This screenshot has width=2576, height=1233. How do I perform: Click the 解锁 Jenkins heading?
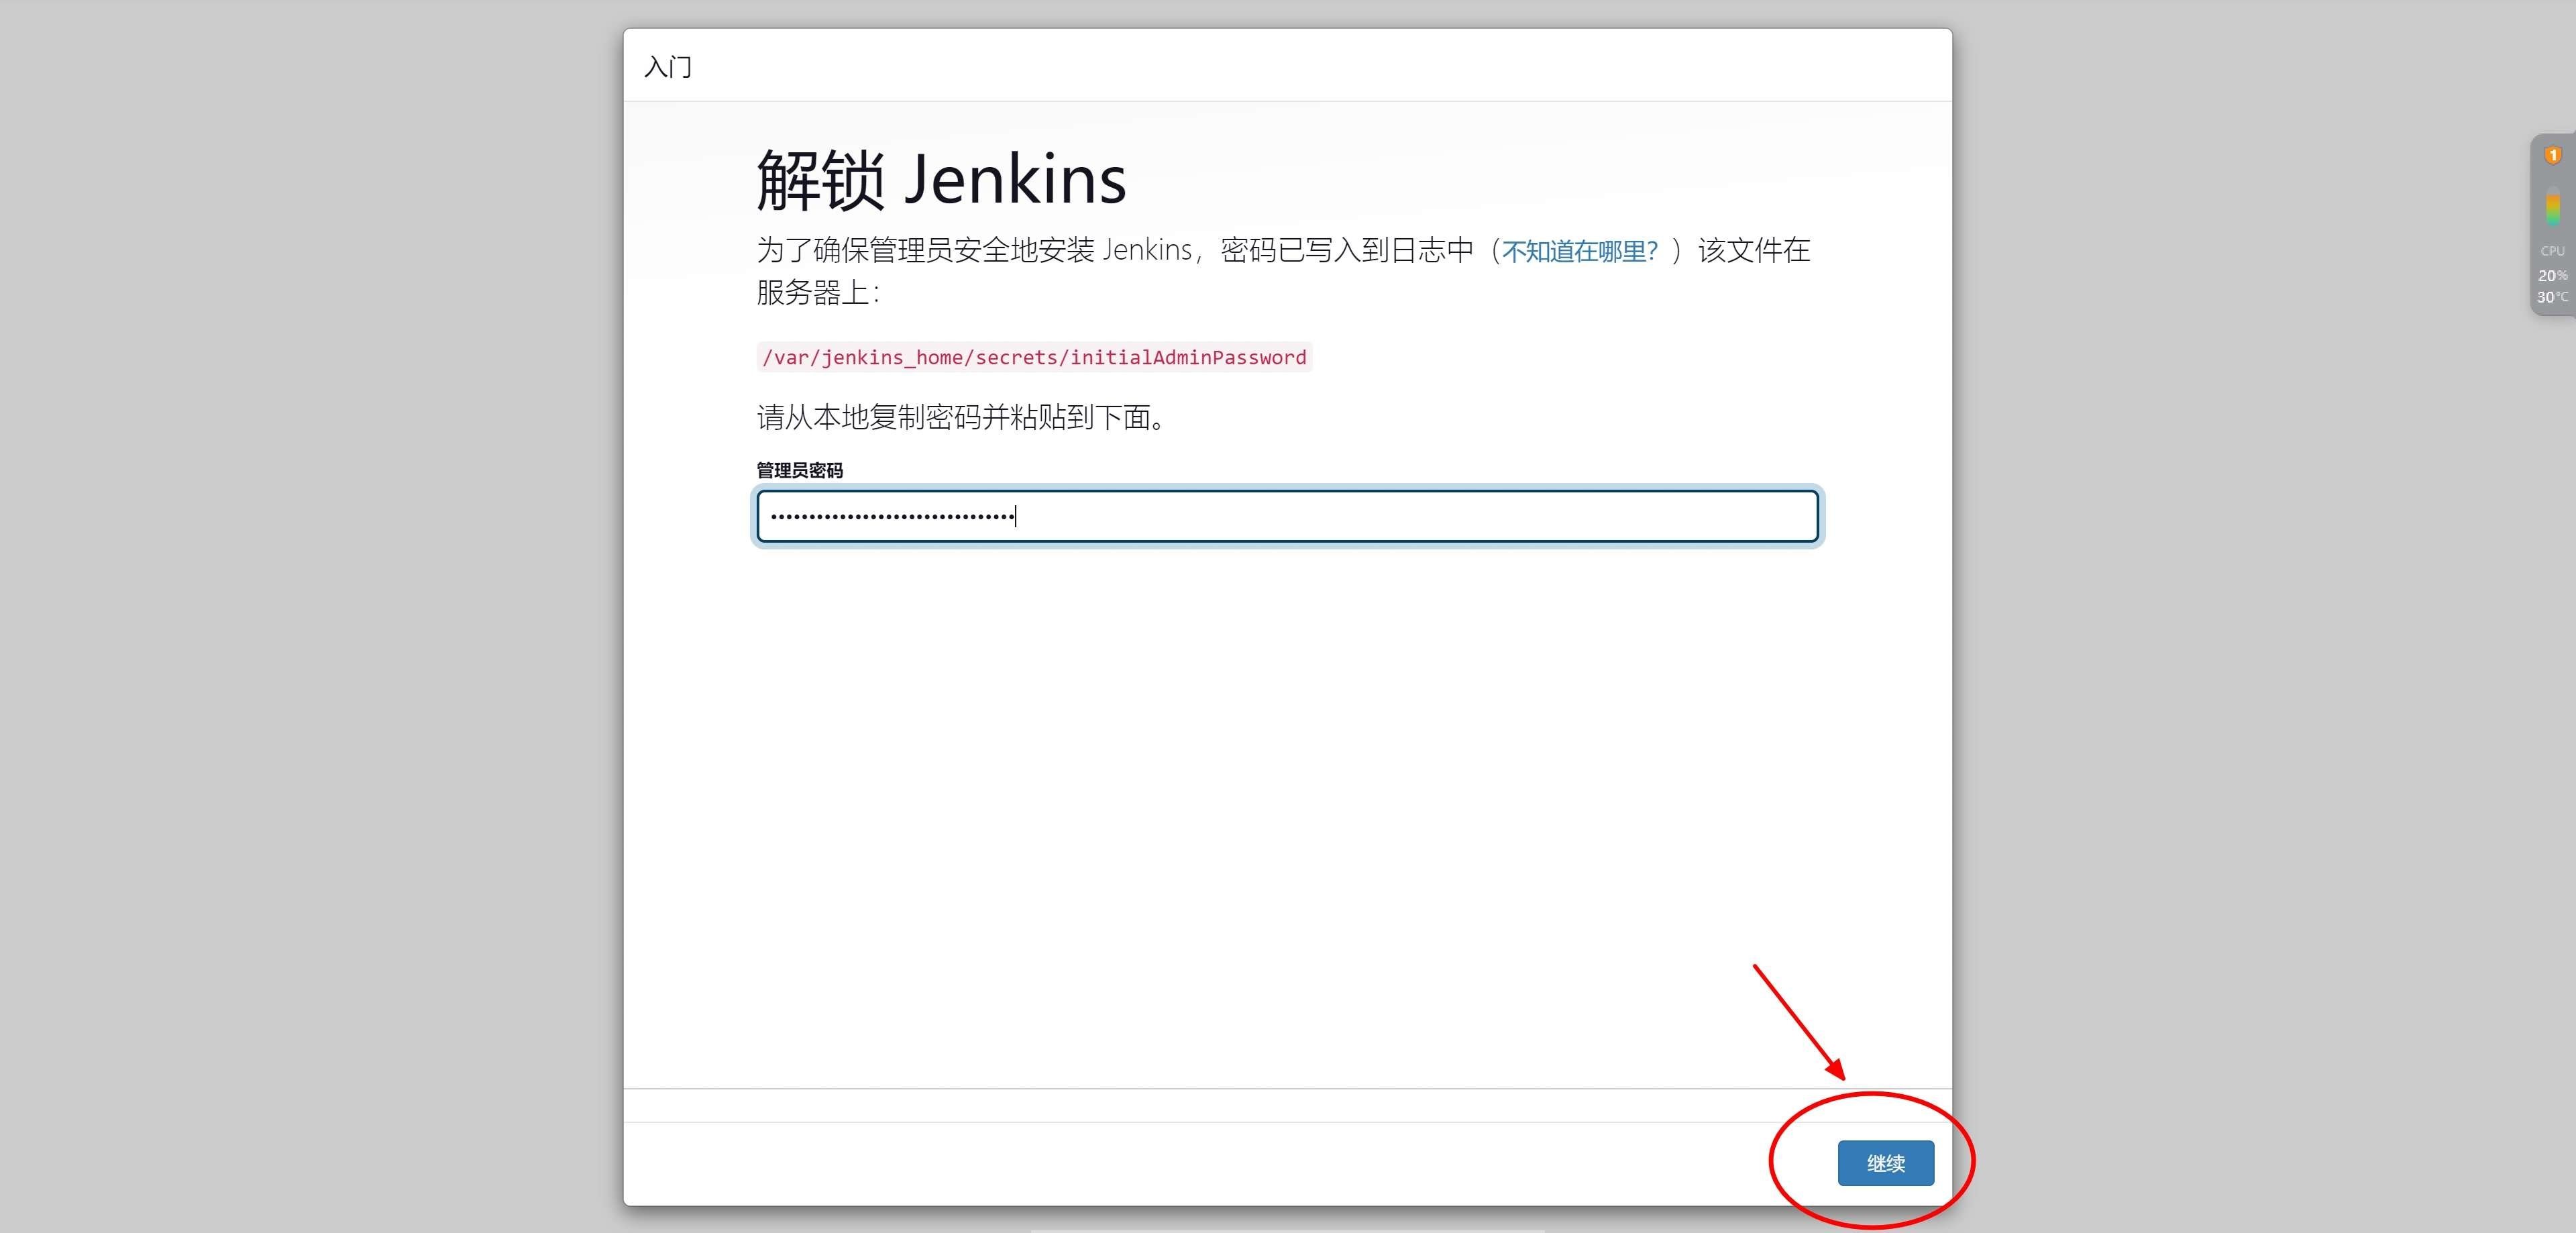(x=941, y=180)
